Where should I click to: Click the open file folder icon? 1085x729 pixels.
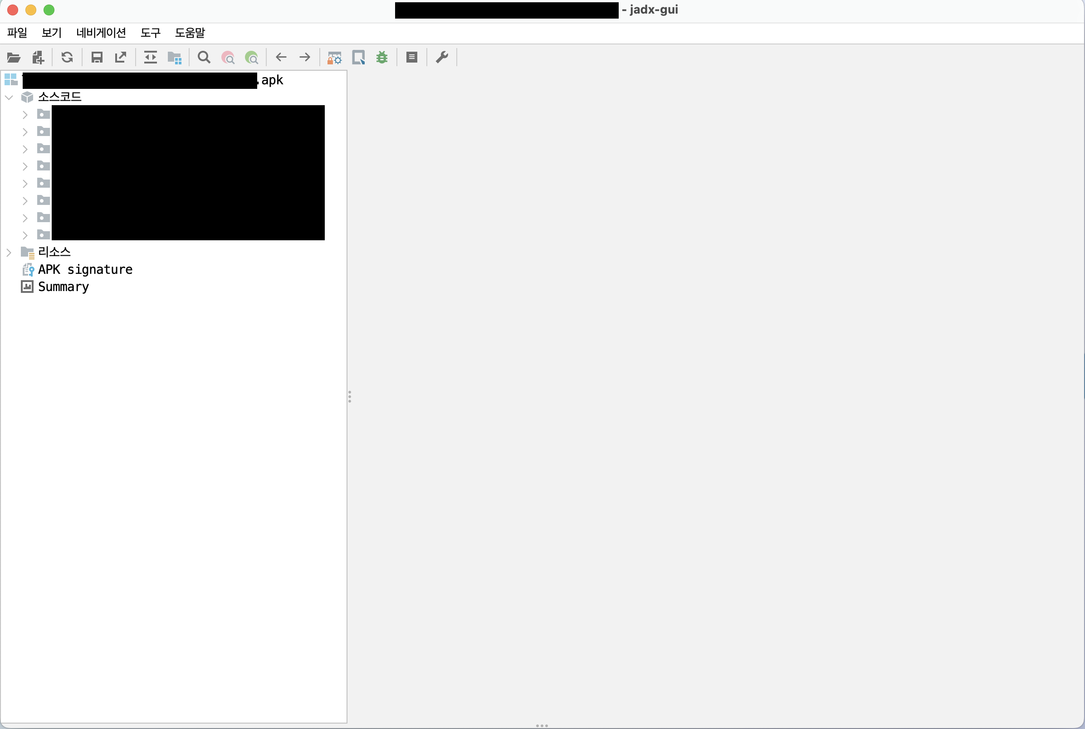click(14, 58)
